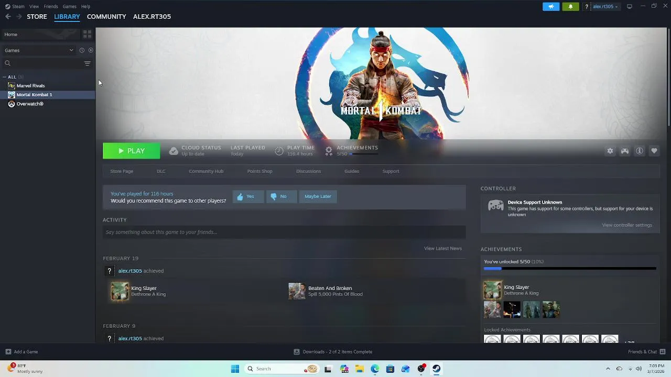Click the page vertical scrollbar
Image resolution: width=671 pixels, height=377 pixels.
click(668, 77)
